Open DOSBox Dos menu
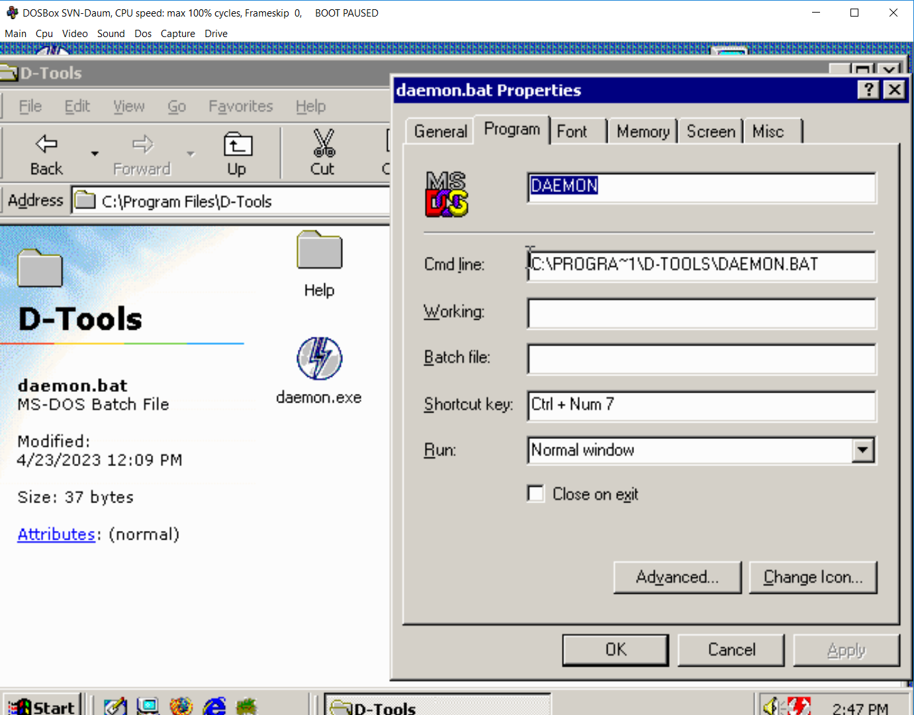 tap(143, 34)
